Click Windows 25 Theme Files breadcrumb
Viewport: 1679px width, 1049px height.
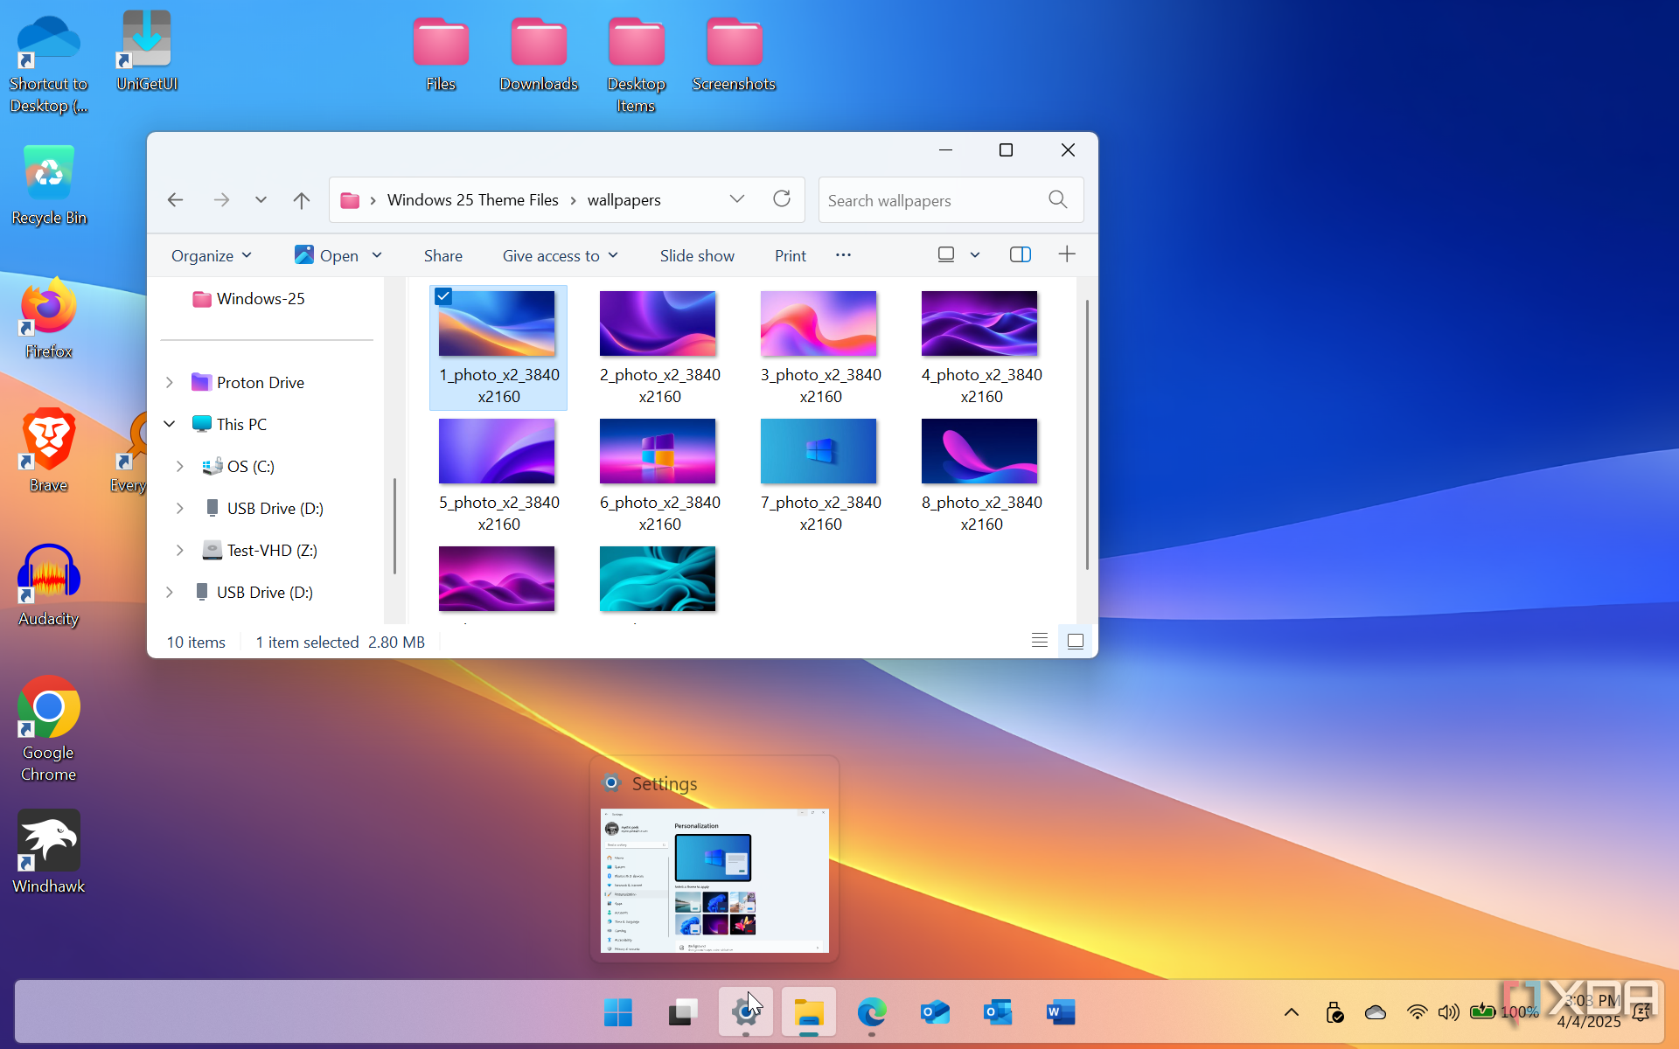tap(473, 200)
